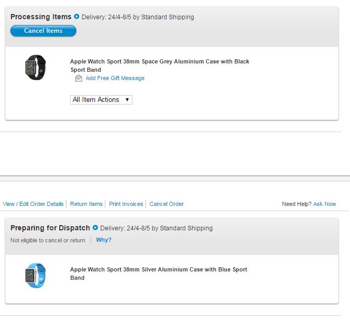Screen dimensions: 350x325
Task: Click the Not eligible to cancel or return text
Action: click(x=48, y=240)
